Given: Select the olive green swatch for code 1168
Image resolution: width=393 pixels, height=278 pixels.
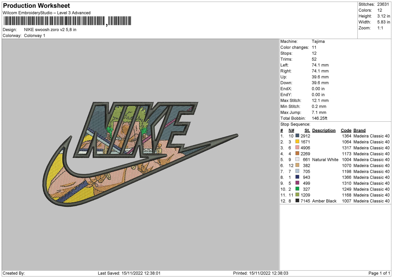Looking at the screenshot, I should [297, 195].
